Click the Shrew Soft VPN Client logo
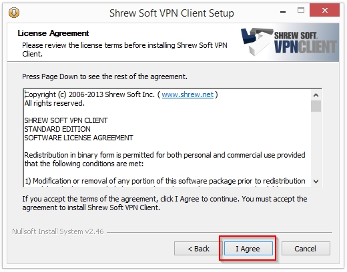Screen dimensions: 347x272 pyautogui.click(x=290, y=42)
